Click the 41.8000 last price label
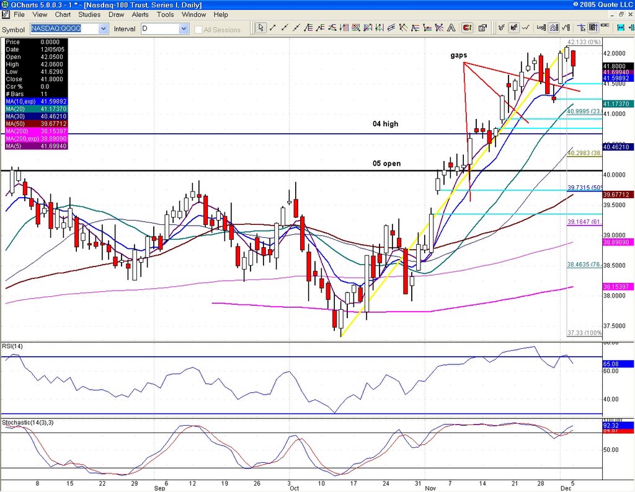The width and height of the screenshot is (635, 492). tap(618, 66)
